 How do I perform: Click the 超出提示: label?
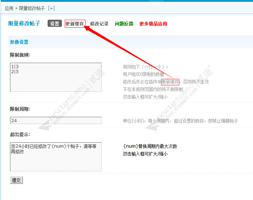[20, 134]
